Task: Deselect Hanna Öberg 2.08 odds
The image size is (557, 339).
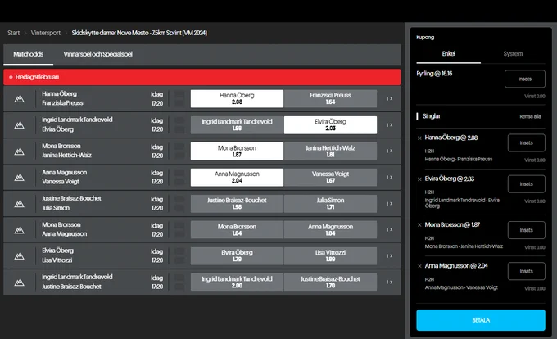Action: 237,99
